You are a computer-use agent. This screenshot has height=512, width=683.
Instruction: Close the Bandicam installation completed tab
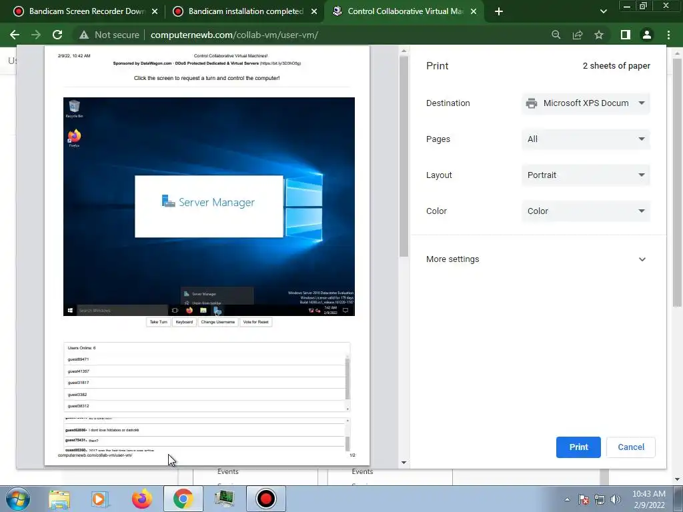coord(314,11)
